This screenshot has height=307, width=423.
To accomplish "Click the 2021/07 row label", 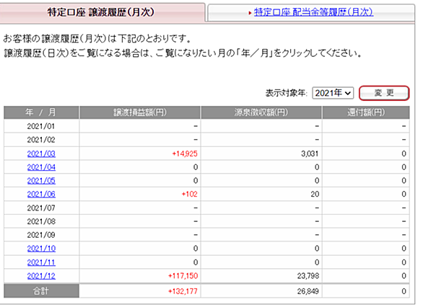I will 41,208.
